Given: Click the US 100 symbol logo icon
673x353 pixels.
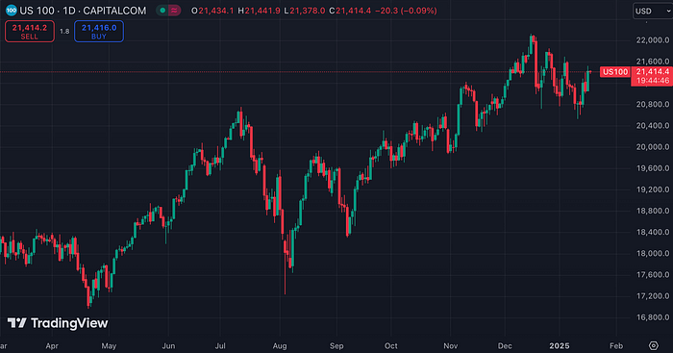Looking at the screenshot, I should click(x=12, y=11).
